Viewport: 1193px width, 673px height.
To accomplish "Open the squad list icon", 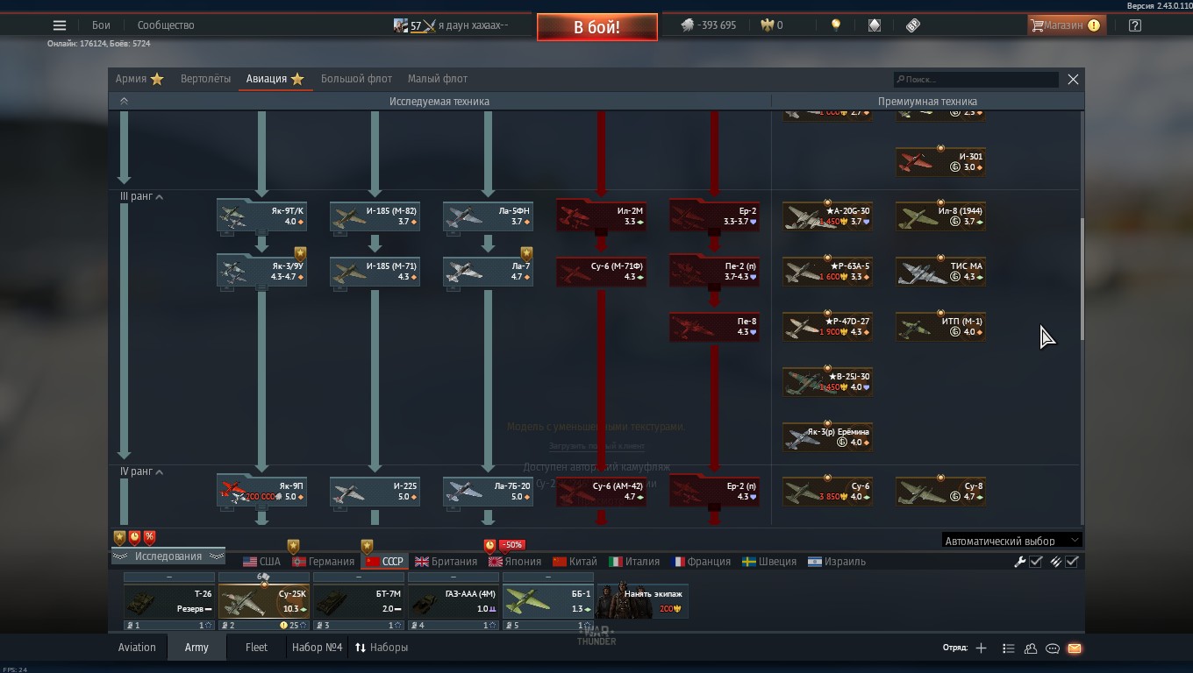I will (x=1008, y=648).
